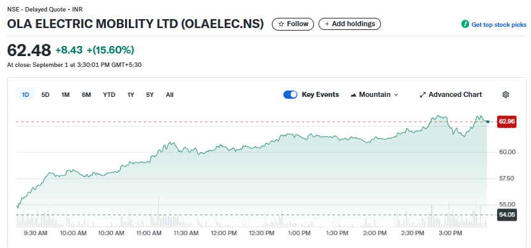Click the 2:30 PM time axis label

coord(412,233)
